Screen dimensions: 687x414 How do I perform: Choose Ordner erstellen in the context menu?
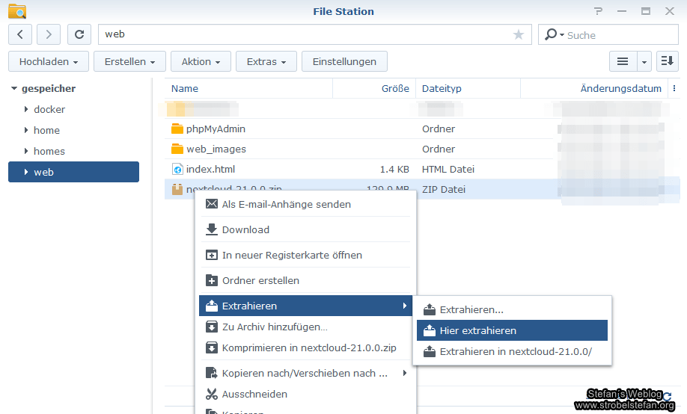(305, 280)
